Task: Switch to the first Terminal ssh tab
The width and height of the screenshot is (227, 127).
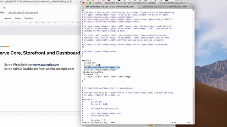Action: click(110, 7)
